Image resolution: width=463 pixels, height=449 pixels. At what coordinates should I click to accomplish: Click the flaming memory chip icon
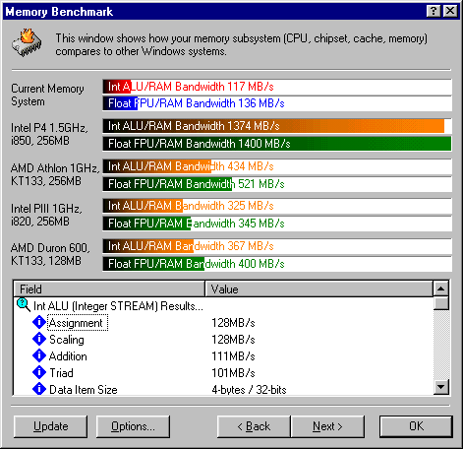(27, 42)
